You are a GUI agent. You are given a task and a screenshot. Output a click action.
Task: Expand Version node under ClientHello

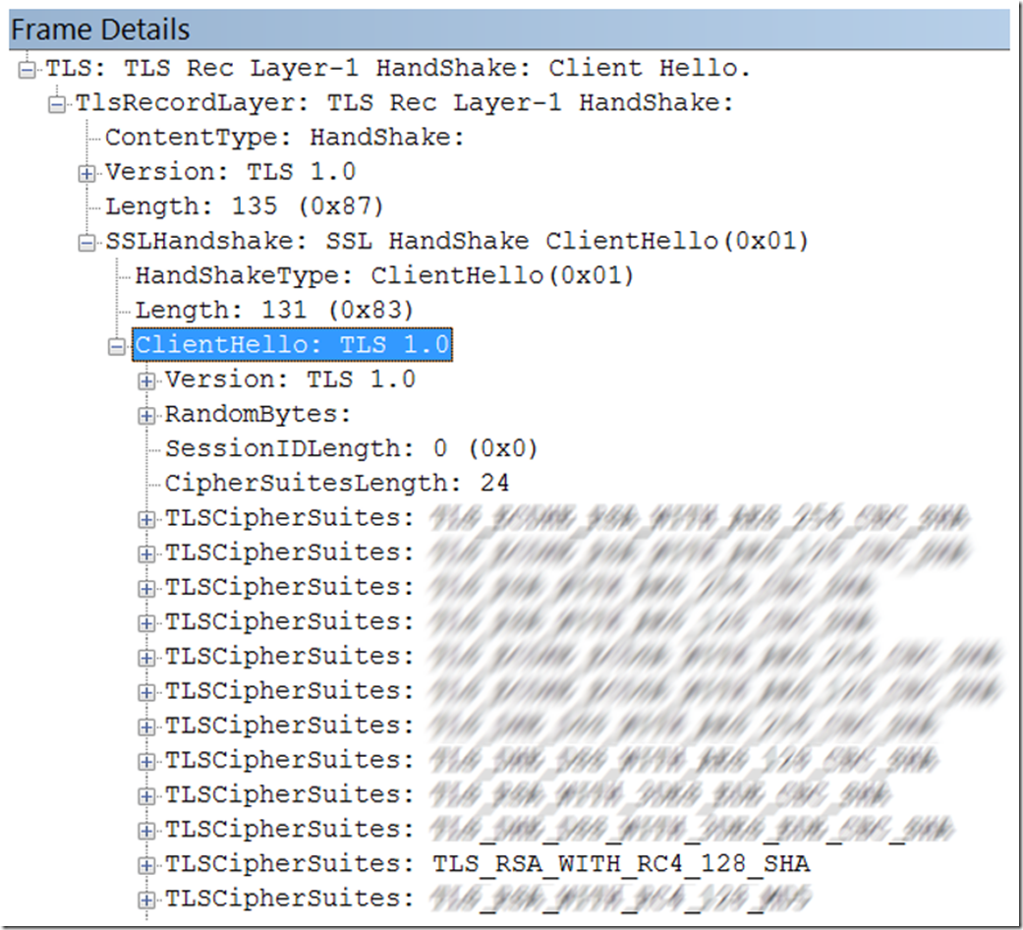pyautogui.click(x=146, y=380)
